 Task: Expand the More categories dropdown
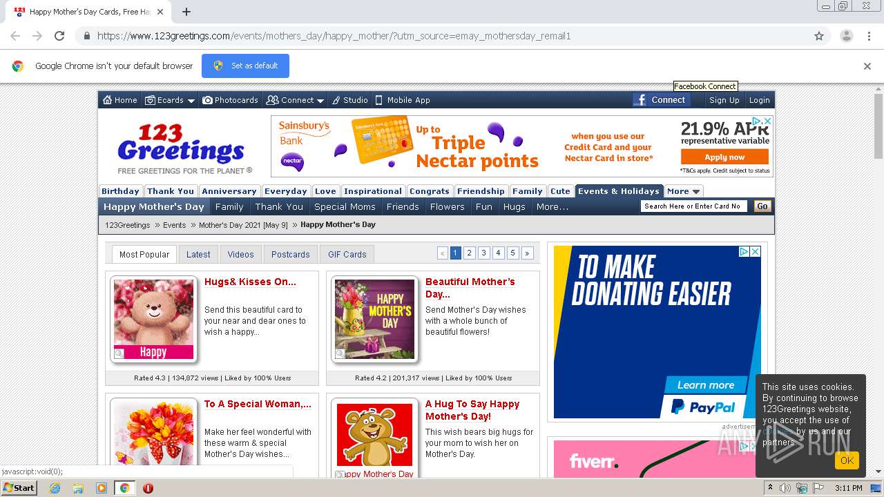click(684, 191)
